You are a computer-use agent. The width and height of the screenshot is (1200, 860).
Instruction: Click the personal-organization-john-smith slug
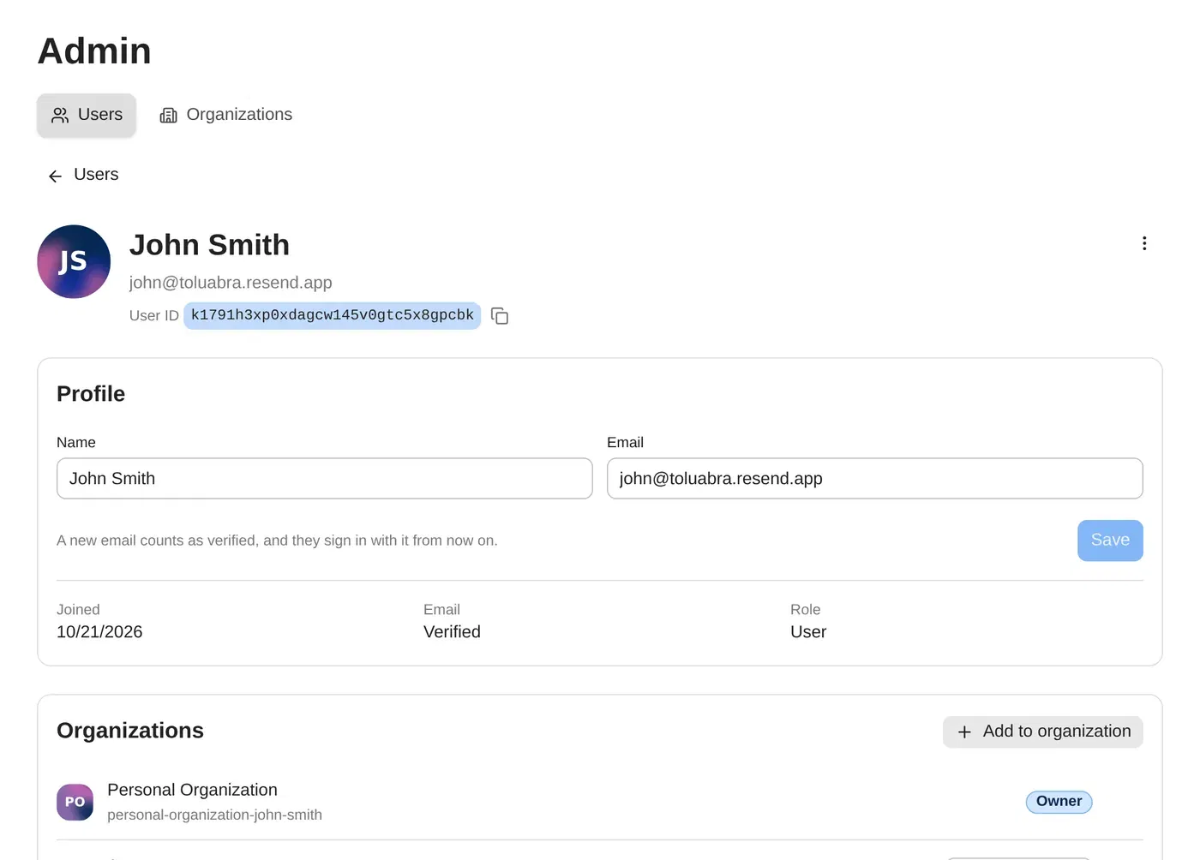pyautogui.click(x=214, y=815)
